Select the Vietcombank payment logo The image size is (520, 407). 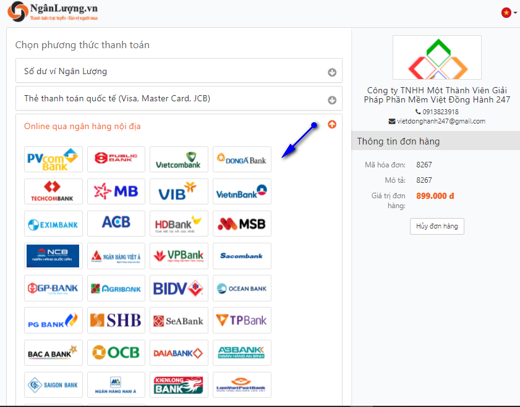coord(179,159)
